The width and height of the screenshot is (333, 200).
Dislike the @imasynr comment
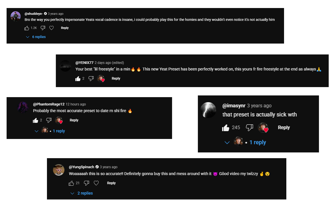[x=250, y=128]
